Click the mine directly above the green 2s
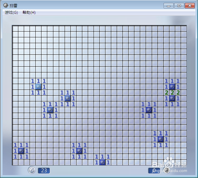The height and width of the screenshot is (178, 198). 172,87
